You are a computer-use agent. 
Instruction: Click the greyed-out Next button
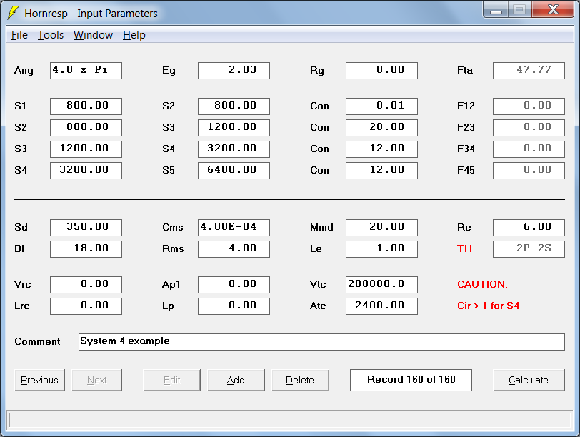[x=96, y=380]
